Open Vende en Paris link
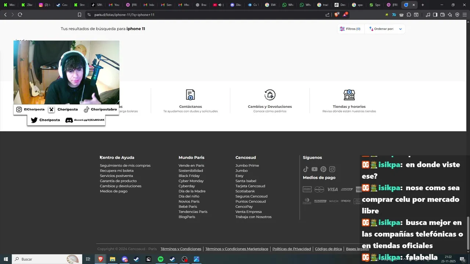Image resolution: width=470 pixels, height=264 pixels. (x=191, y=165)
